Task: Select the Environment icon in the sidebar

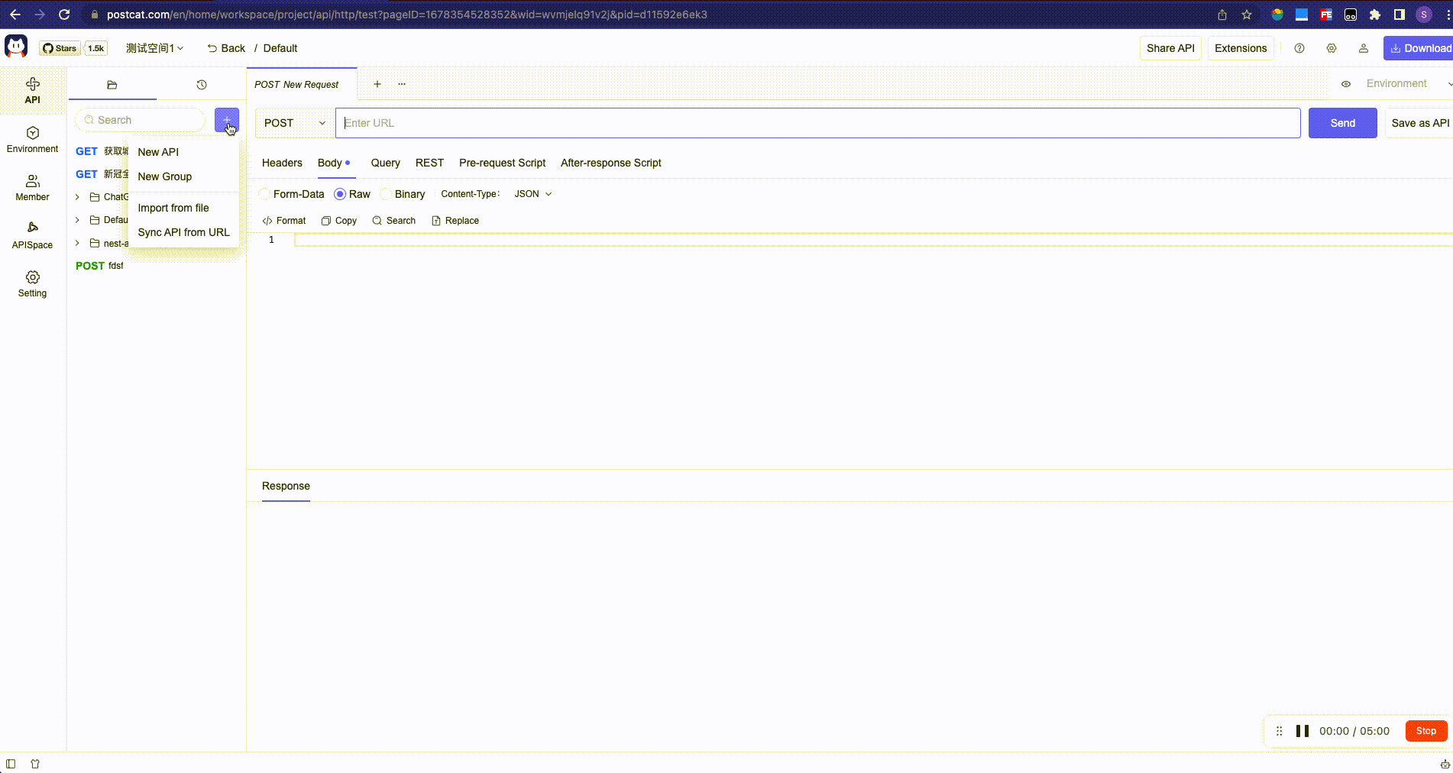Action: point(32,138)
